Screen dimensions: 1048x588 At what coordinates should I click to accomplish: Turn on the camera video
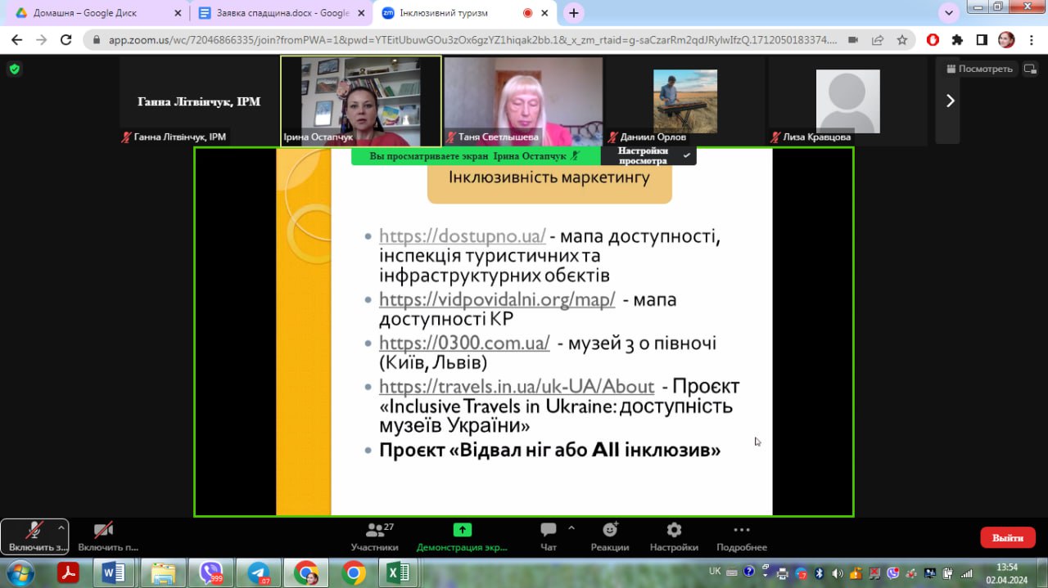coord(103,531)
